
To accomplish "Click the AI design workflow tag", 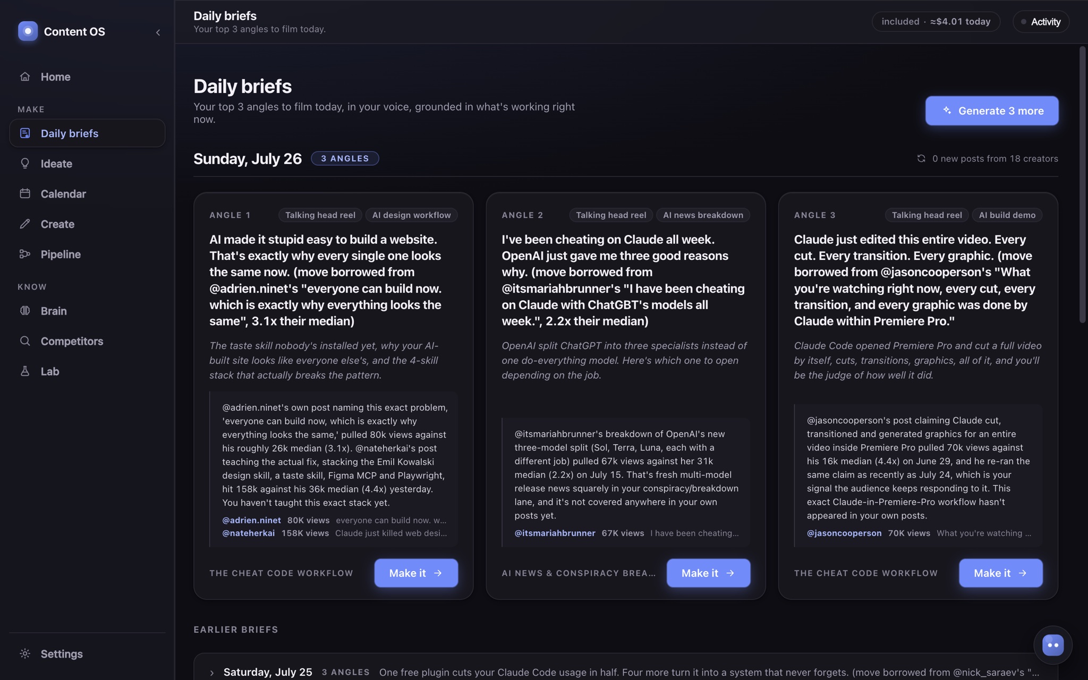I will [x=411, y=215].
